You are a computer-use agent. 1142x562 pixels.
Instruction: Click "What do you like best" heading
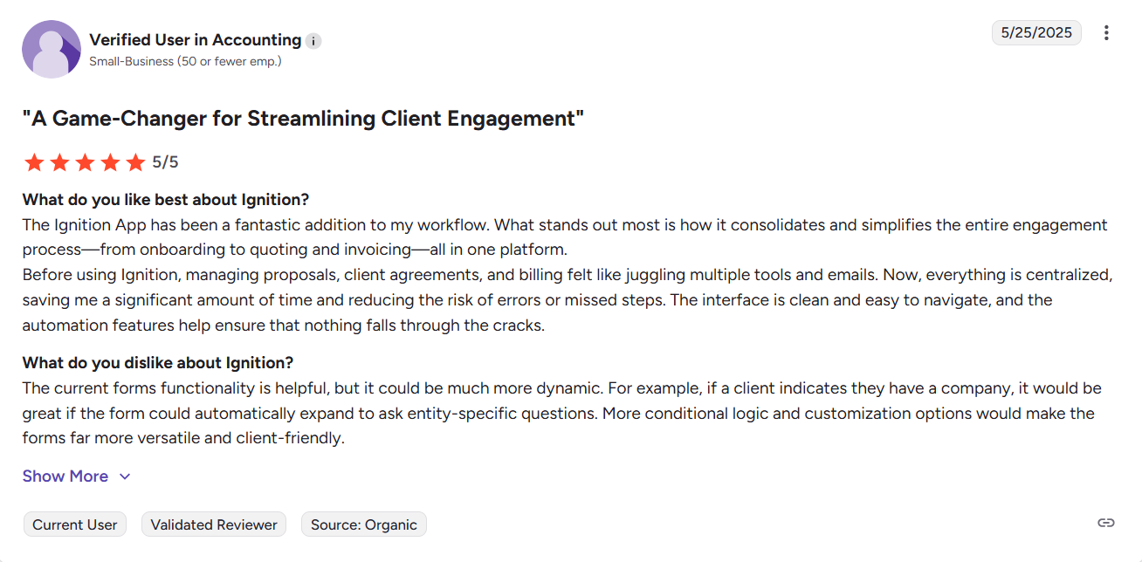click(166, 199)
